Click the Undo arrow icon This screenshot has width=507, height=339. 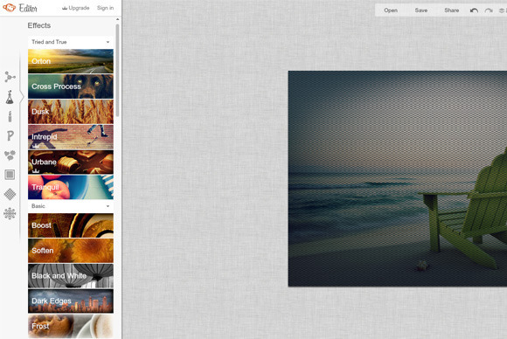pyautogui.click(x=474, y=10)
